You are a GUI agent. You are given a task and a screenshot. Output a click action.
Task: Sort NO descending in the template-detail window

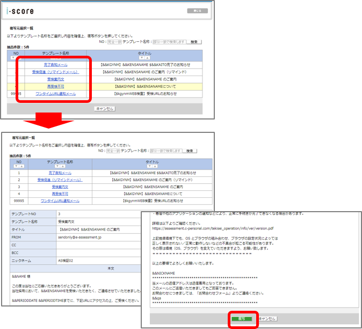pos(16,166)
